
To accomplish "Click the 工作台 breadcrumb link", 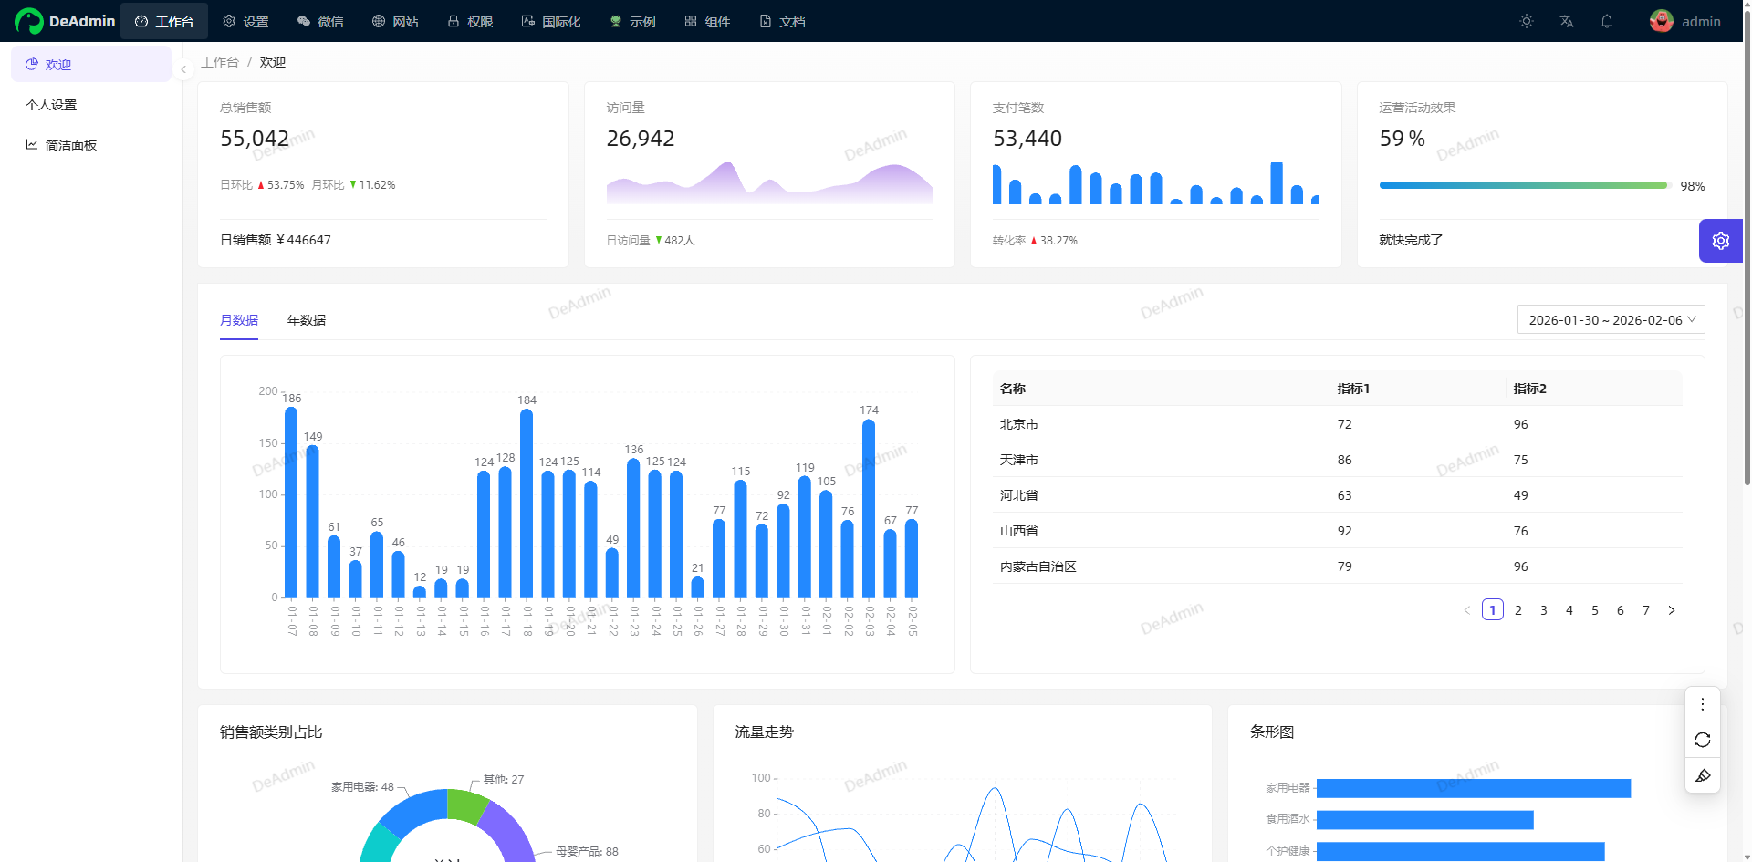I will [x=220, y=62].
